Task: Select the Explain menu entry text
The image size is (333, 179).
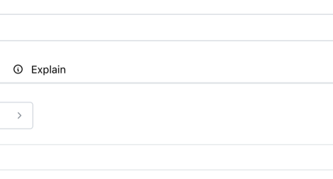Action: [x=48, y=70]
